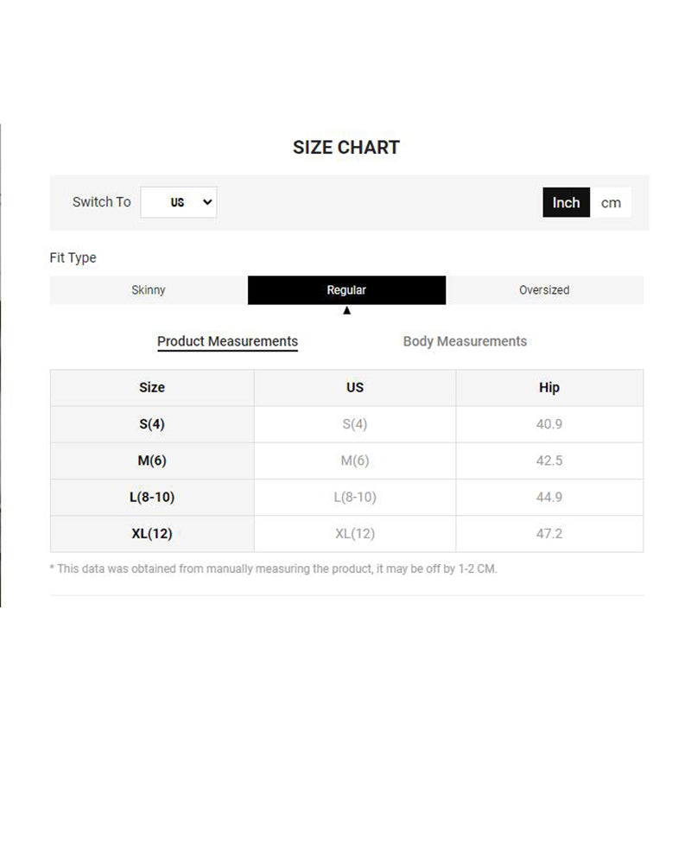
Task: Click the SIZE CHART heading
Action: click(x=346, y=148)
